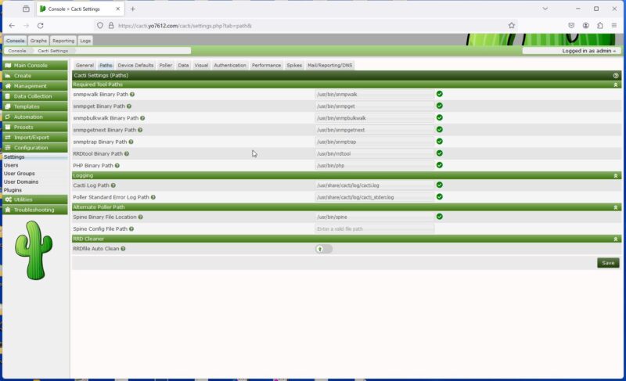This screenshot has width=626, height=381.
Task: Click green checkmark beside snmpwalk path field
Action: pyautogui.click(x=440, y=94)
